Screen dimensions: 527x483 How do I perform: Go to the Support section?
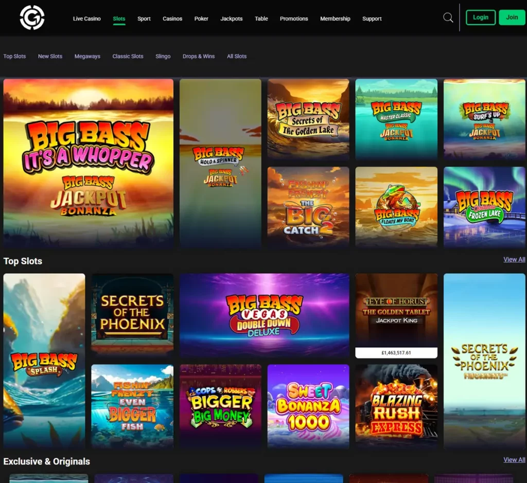[372, 19]
